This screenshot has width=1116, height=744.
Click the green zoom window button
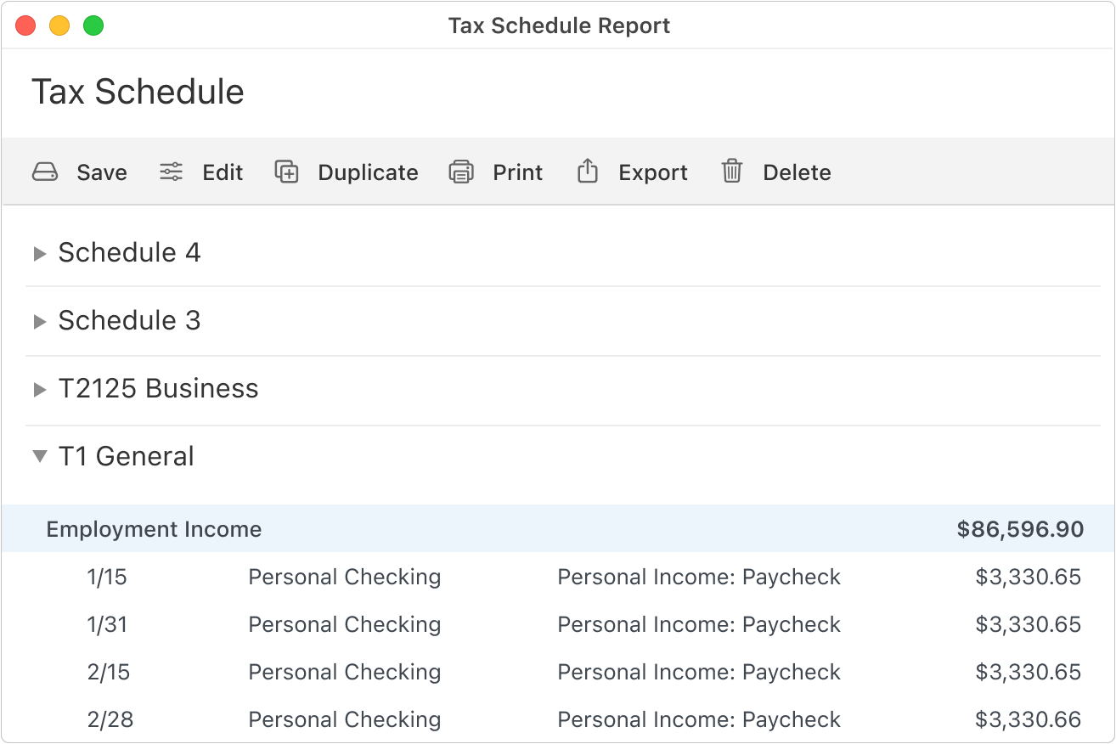point(93,25)
